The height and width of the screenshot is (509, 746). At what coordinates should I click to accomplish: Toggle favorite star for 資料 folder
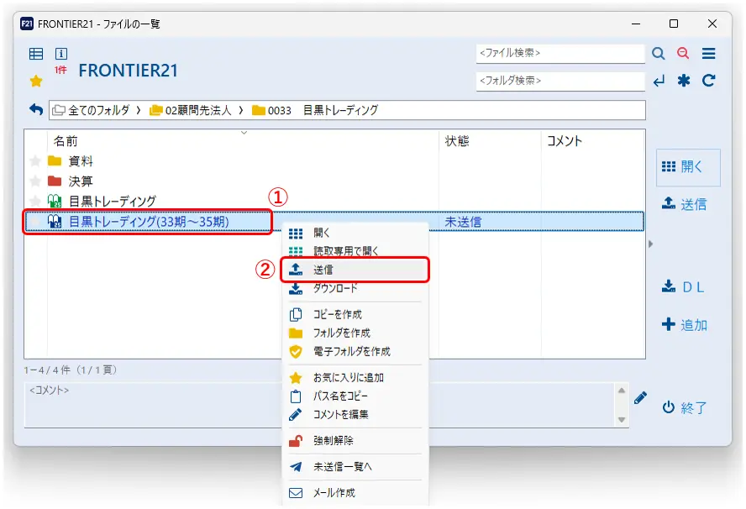35,161
